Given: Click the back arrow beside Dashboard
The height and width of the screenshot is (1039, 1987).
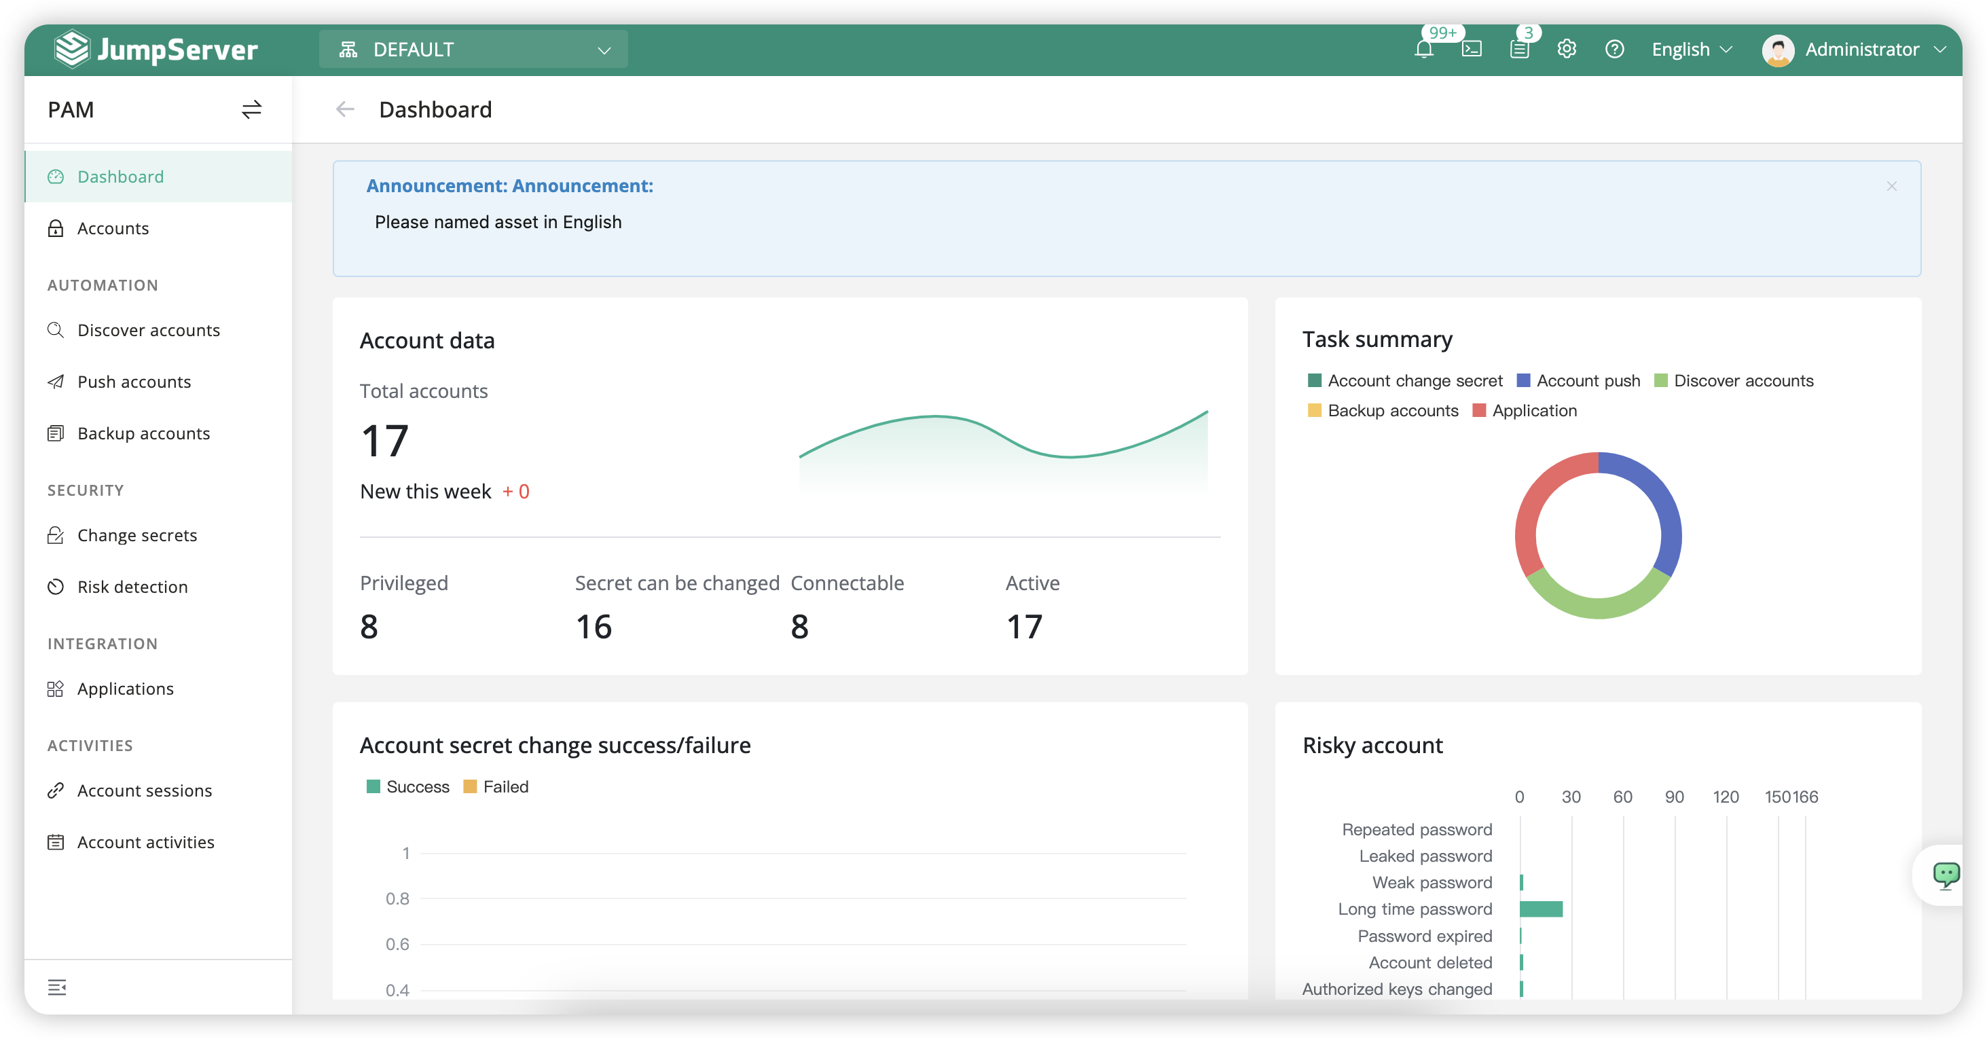Looking at the screenshot, I should tap(345, 109).
